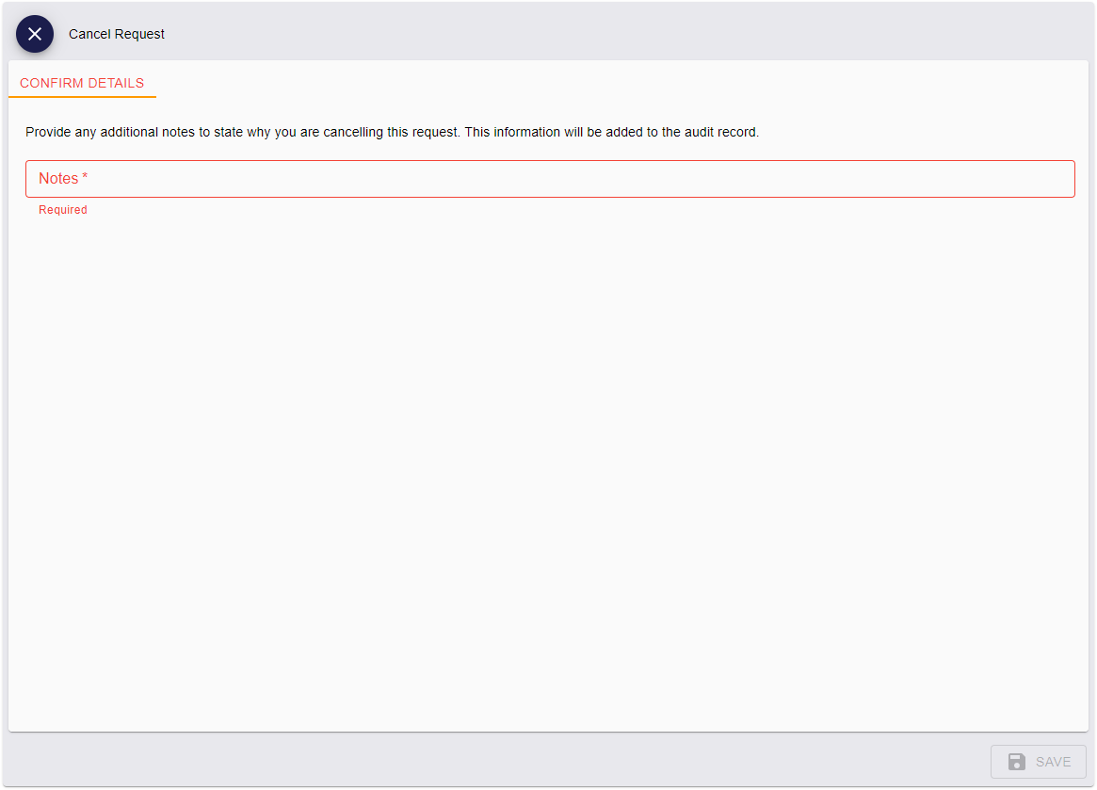Click the red asterisk beside Notes

(85, 177)
